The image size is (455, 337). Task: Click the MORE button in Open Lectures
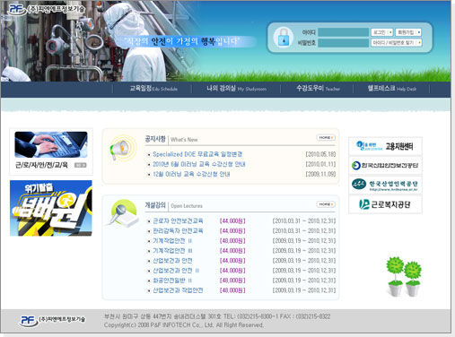pyautogui.click(x=326, y=204)
